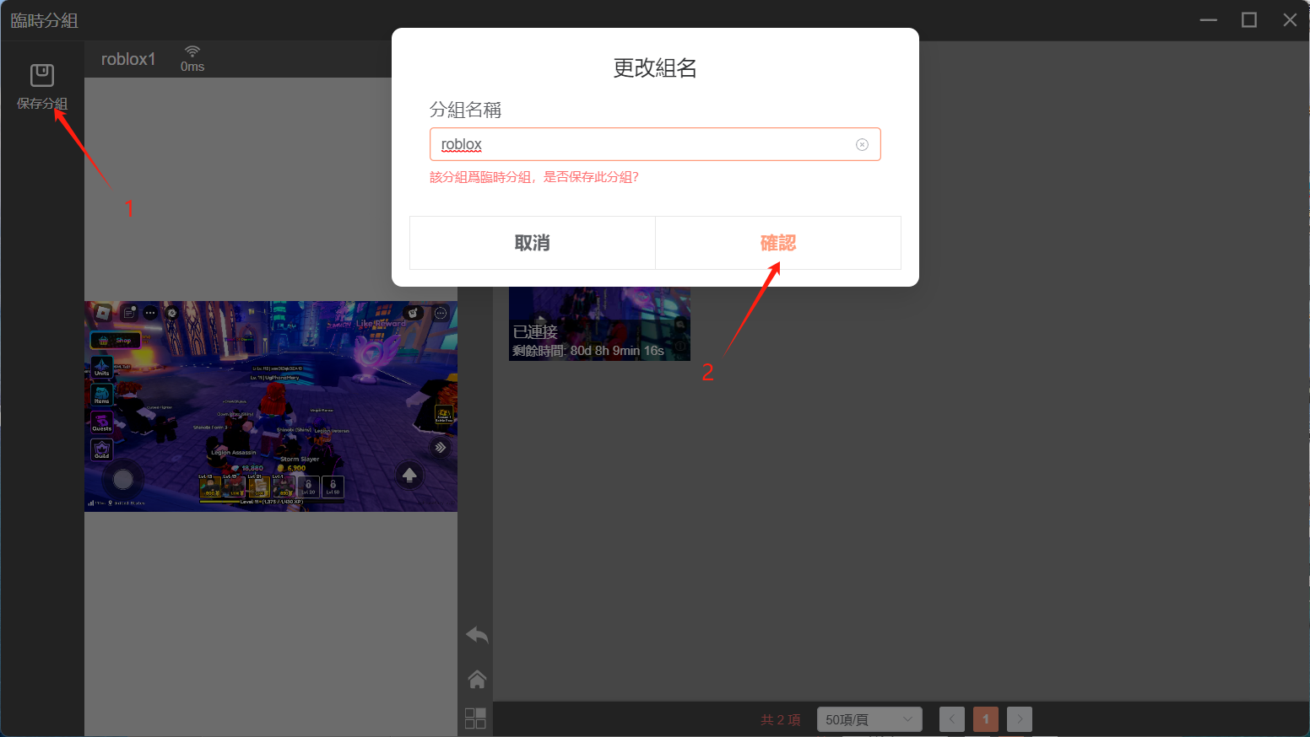Click the wifi latency indicator showing 0ms
Image resolution: width=1310 pixels, height=737 pixels.
coord(192,59)
